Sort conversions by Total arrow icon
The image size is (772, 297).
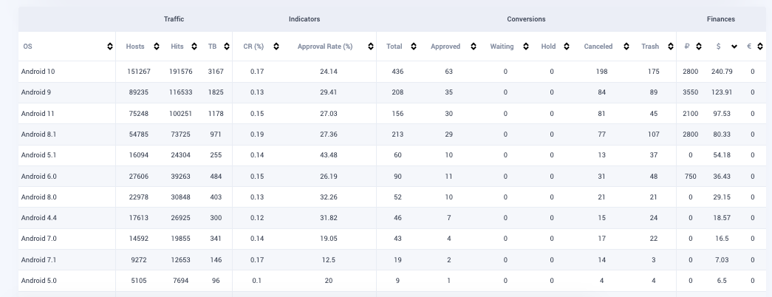coord(414,47)
